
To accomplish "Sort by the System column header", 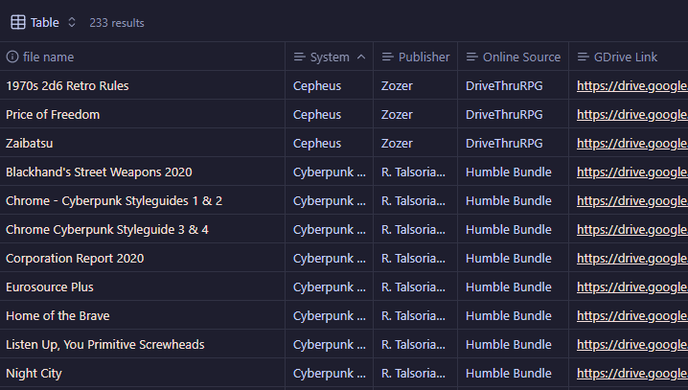I will coord(330,57).
